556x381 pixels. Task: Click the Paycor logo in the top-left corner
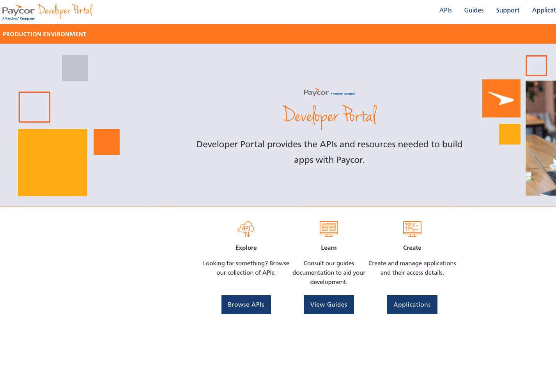[x=18, y=10]
